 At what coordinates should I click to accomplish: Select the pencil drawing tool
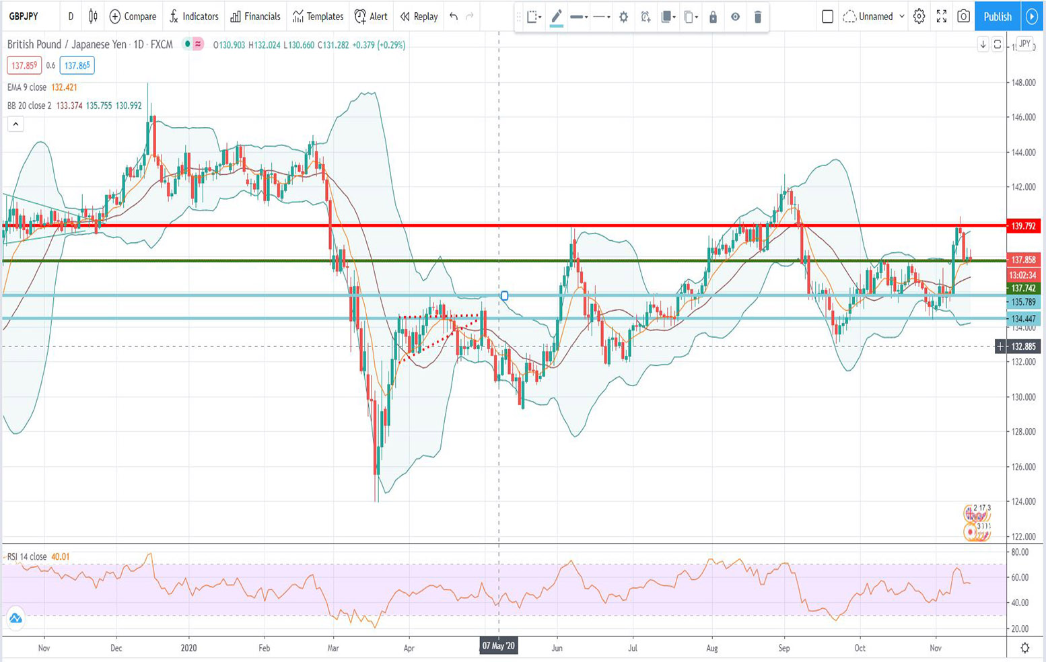coord(557,17)
